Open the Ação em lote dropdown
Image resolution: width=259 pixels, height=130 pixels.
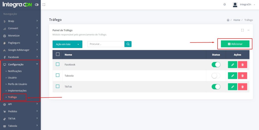[67, 44]
